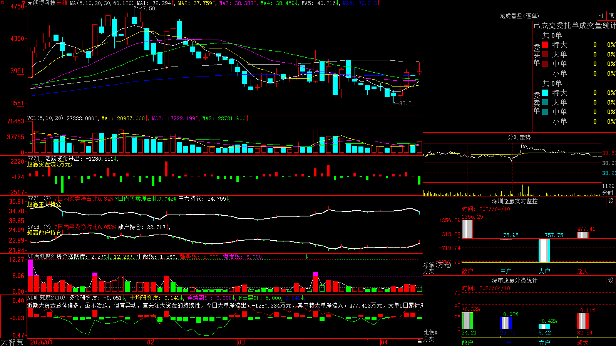
Task: Click the 资金活跃度: 2.290 value
Action: pyautogui.click(x=82, y=257)
